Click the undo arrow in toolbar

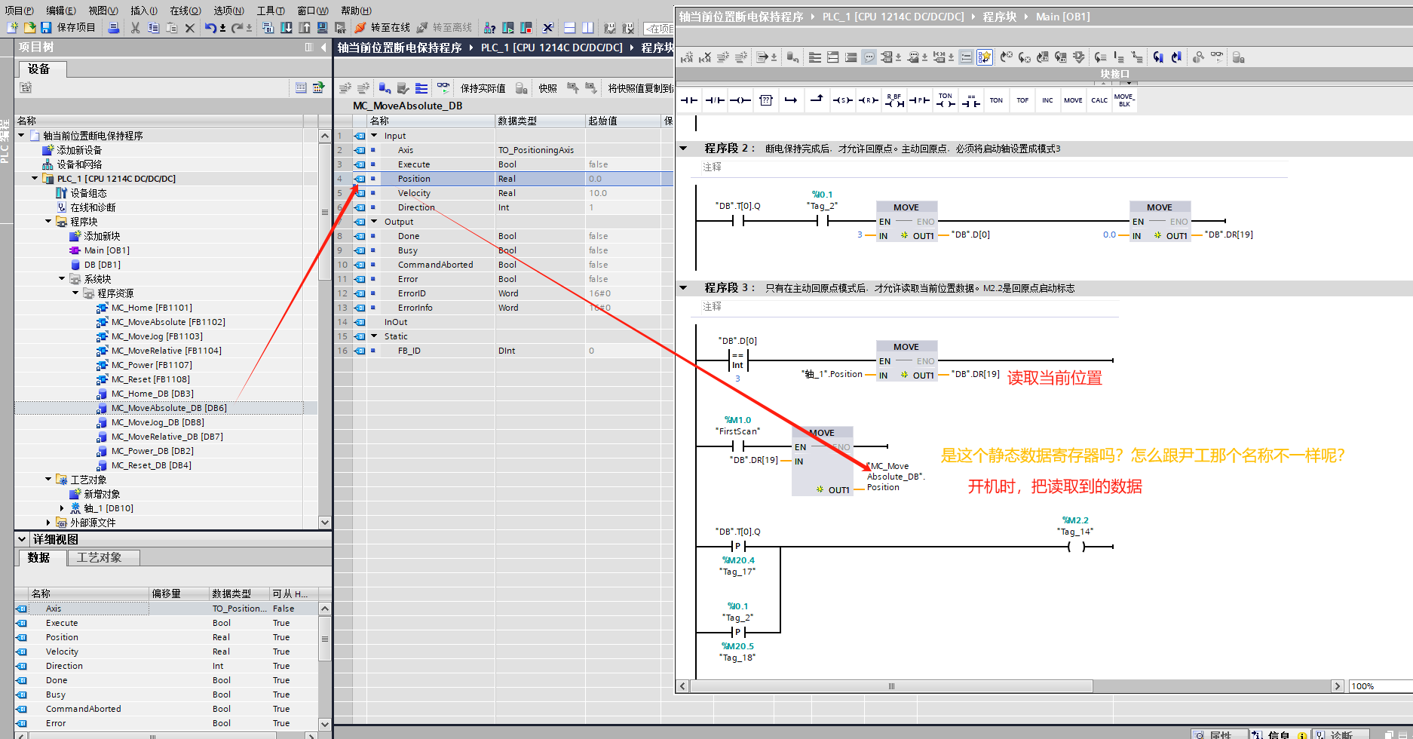click(210, 28)
